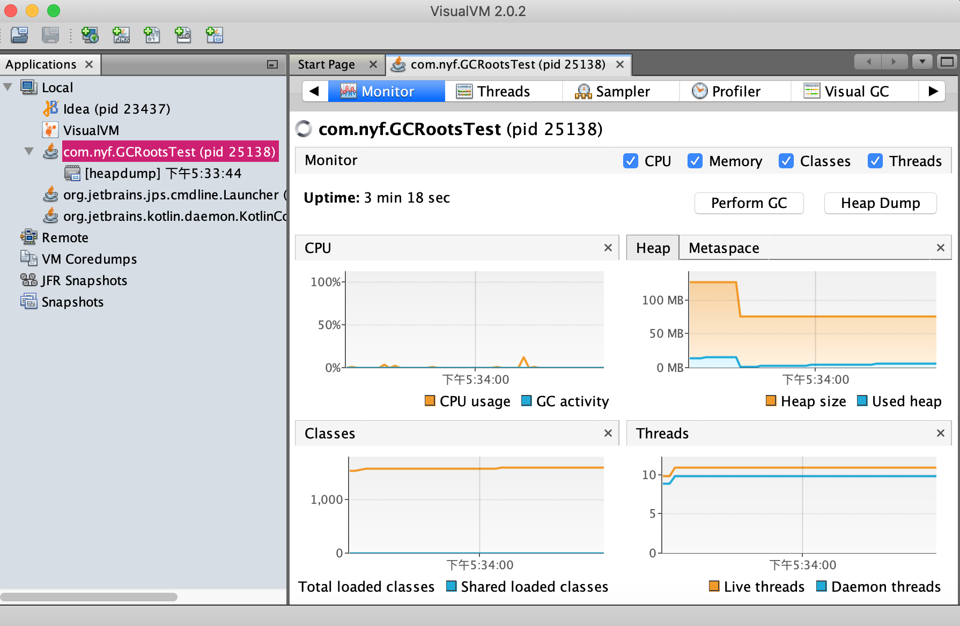Viewport: 960px width, 626px height.
Task: Select the JFR Snapshots tree item
Action: (x=84, y=280)
